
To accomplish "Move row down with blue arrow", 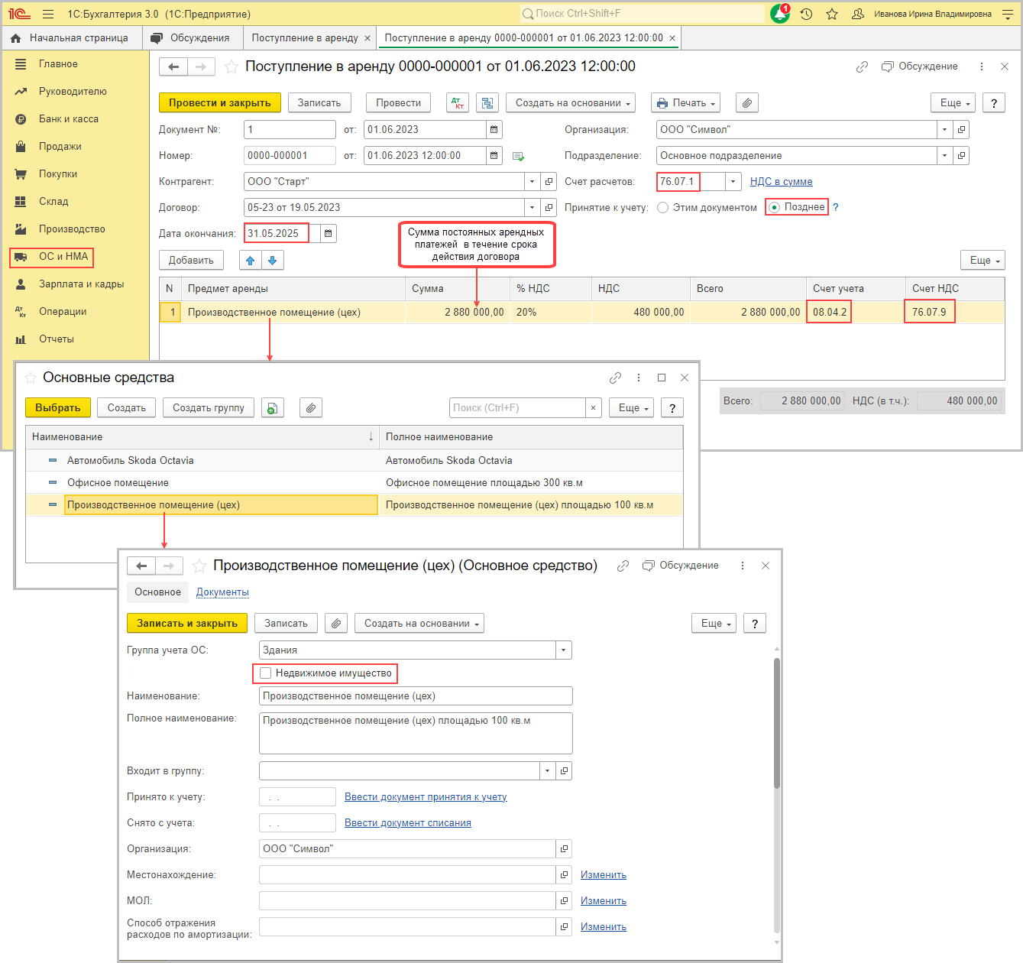I will (x=273, y=261).
